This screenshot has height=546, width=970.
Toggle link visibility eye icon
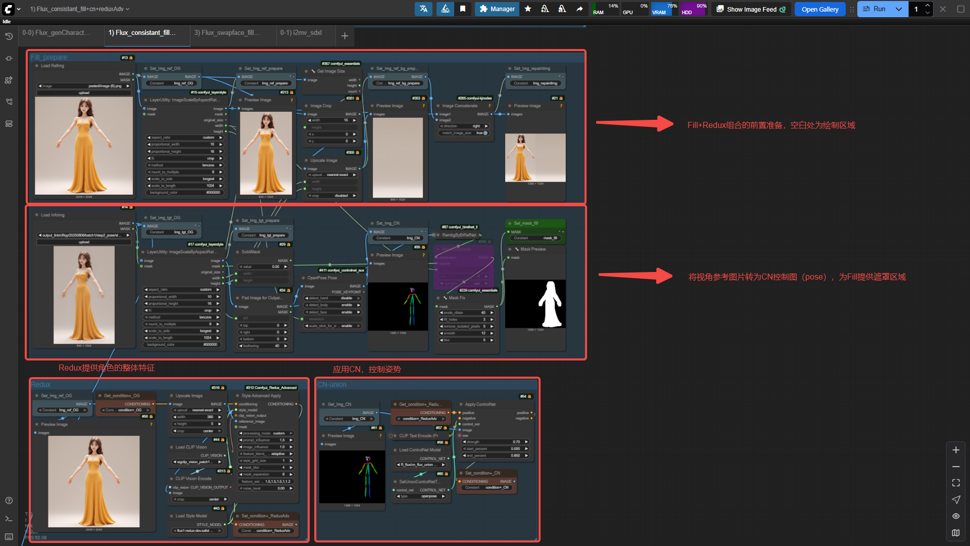tap(956, 516)
